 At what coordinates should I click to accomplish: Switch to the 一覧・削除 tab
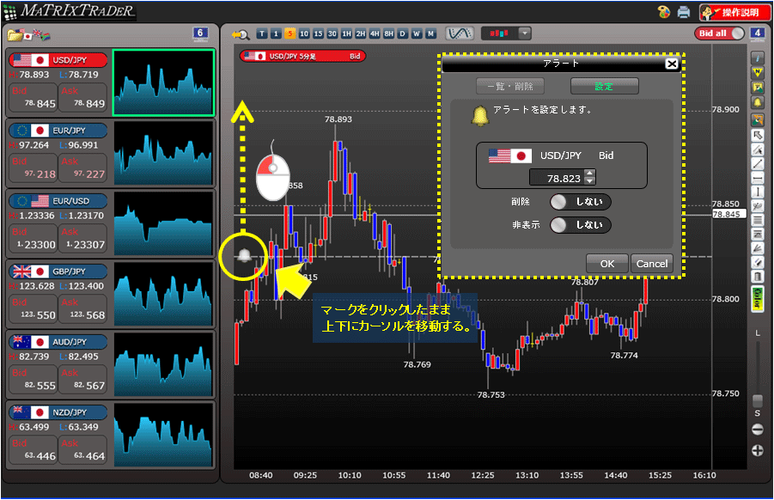(x=510, y=87)
